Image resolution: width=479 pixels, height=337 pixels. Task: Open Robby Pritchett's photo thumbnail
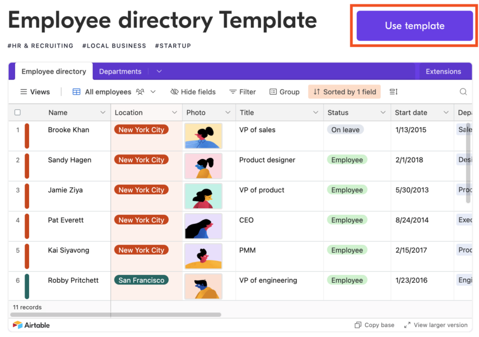203,286
